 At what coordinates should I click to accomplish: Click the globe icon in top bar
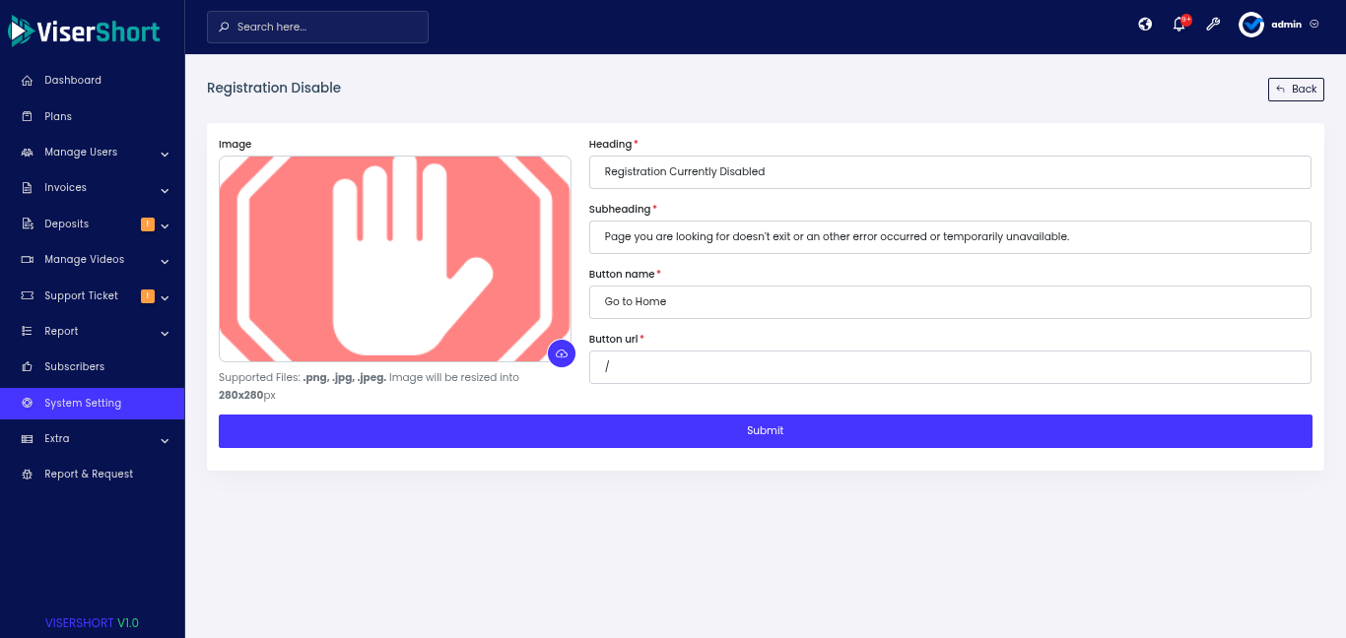point(1145,25)
